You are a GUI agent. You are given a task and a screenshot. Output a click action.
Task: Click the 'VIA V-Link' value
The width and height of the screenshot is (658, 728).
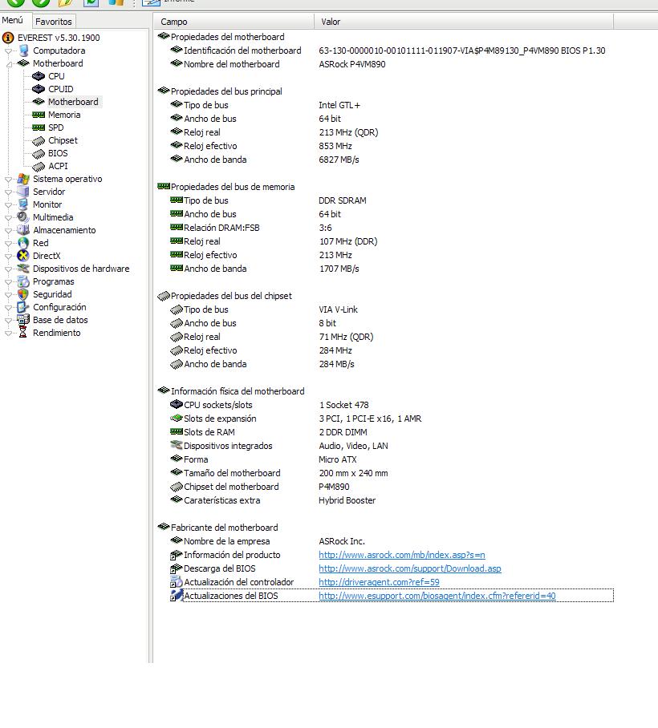(x=339, y=309)
